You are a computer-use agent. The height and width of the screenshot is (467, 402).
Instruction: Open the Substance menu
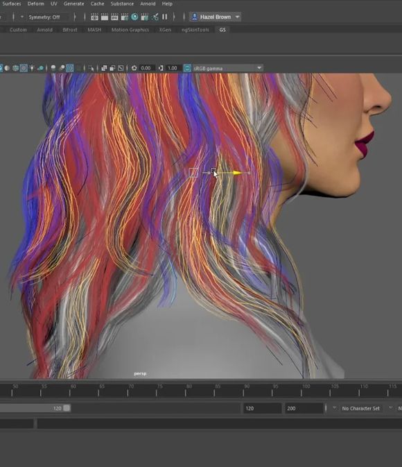pos(122,4)
